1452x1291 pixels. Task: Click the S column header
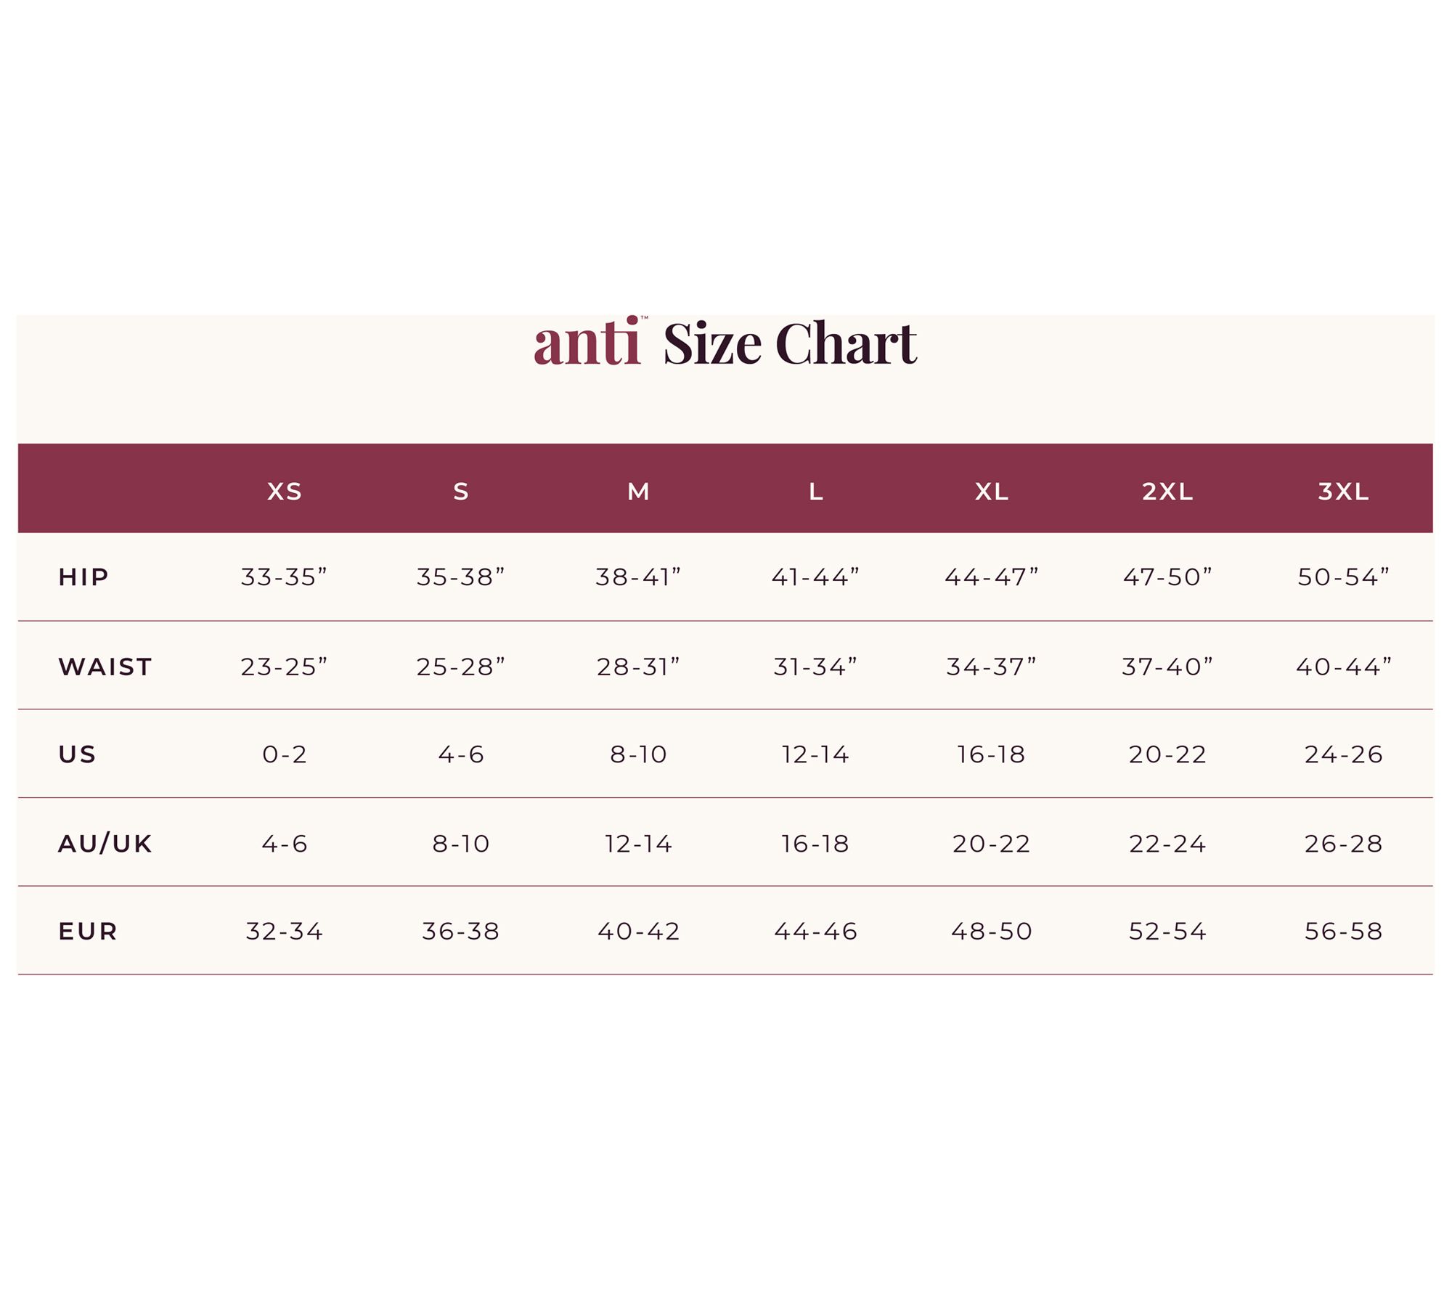tap(460, 492)
